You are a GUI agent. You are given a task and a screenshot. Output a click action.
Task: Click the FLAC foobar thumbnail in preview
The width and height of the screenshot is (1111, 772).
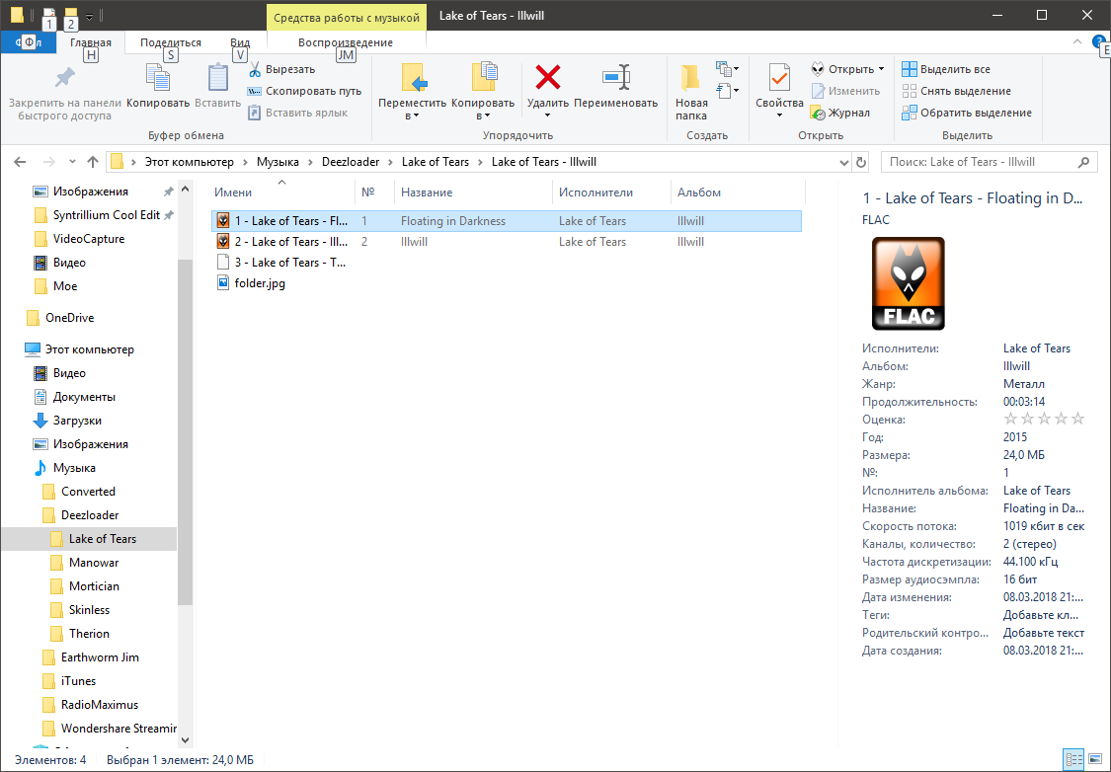pos(909,283)
